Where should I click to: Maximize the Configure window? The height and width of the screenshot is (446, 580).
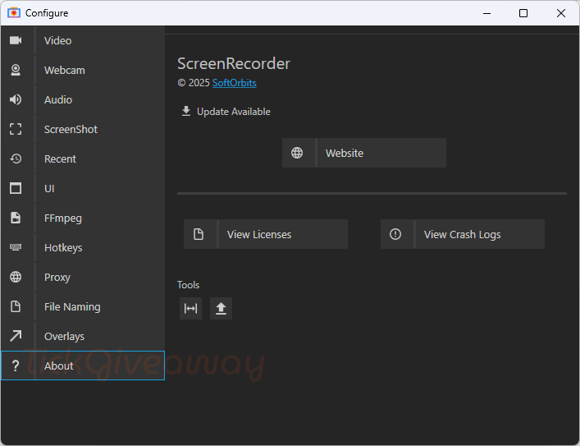523,13
